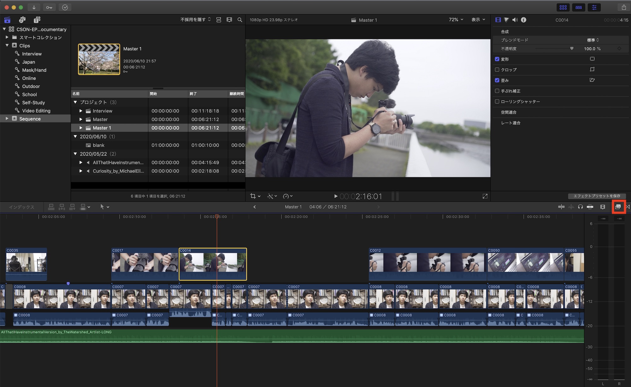The width and height of the screenshot is (631, 387).
Task: Click エフェクトプリセットを保存 button
Action: (x=597, y=196)
